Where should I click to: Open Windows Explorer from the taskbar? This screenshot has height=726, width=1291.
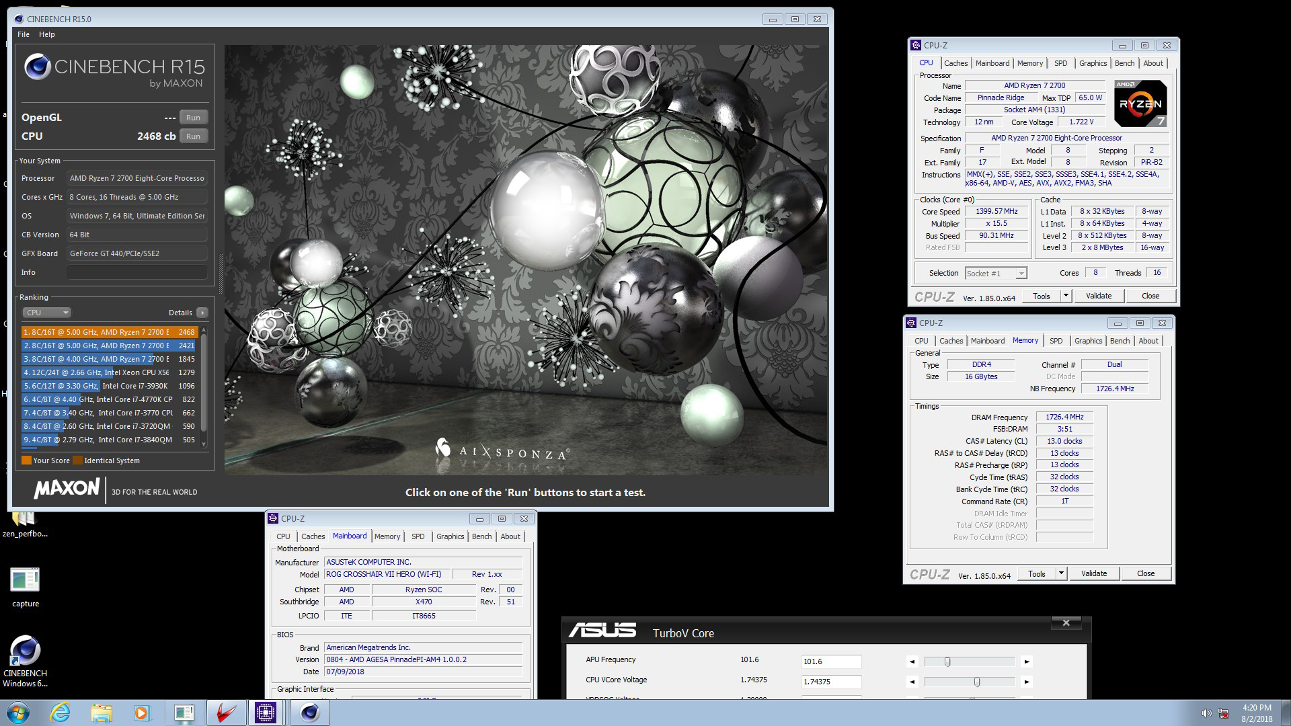tap(101, 713)
